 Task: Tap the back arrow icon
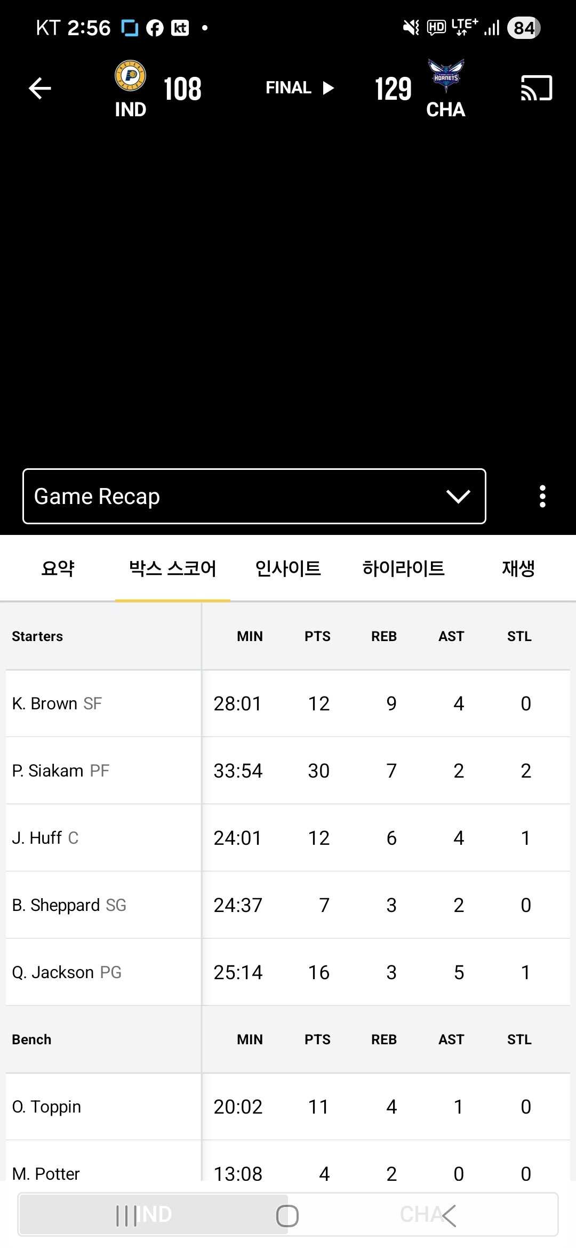point(40,89)
